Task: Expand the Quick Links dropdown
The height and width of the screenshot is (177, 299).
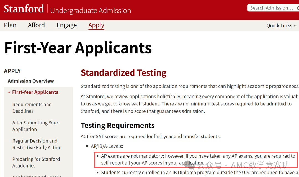Action: pos(281,25)
